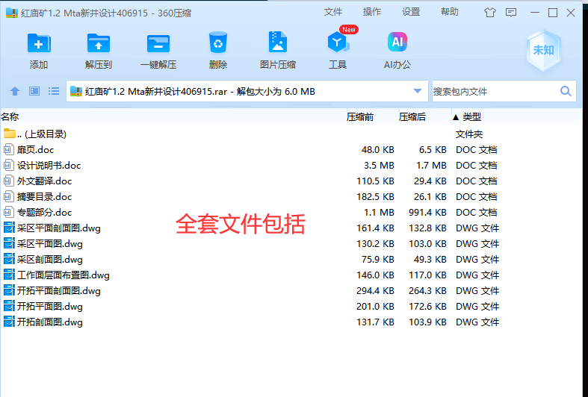The height and width of the screenshot is (397, 588).
Task: Sort by 压缩前 column header
Action: 360,117
